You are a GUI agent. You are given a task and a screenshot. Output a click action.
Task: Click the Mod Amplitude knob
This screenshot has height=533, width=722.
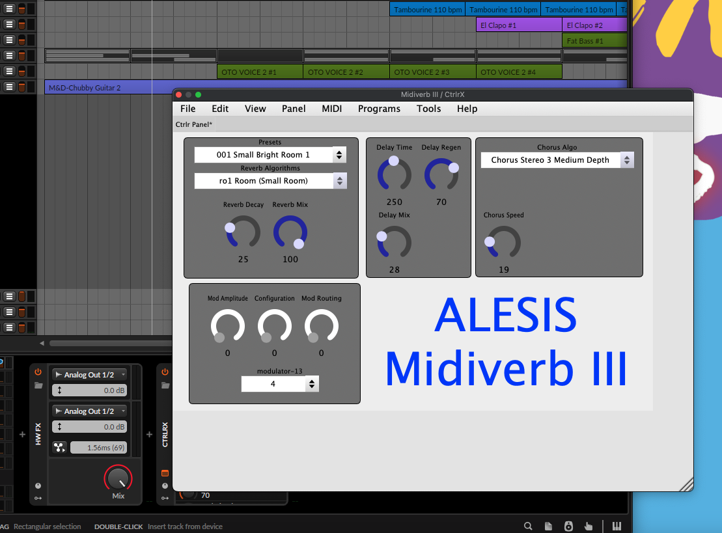click(227, 326)
